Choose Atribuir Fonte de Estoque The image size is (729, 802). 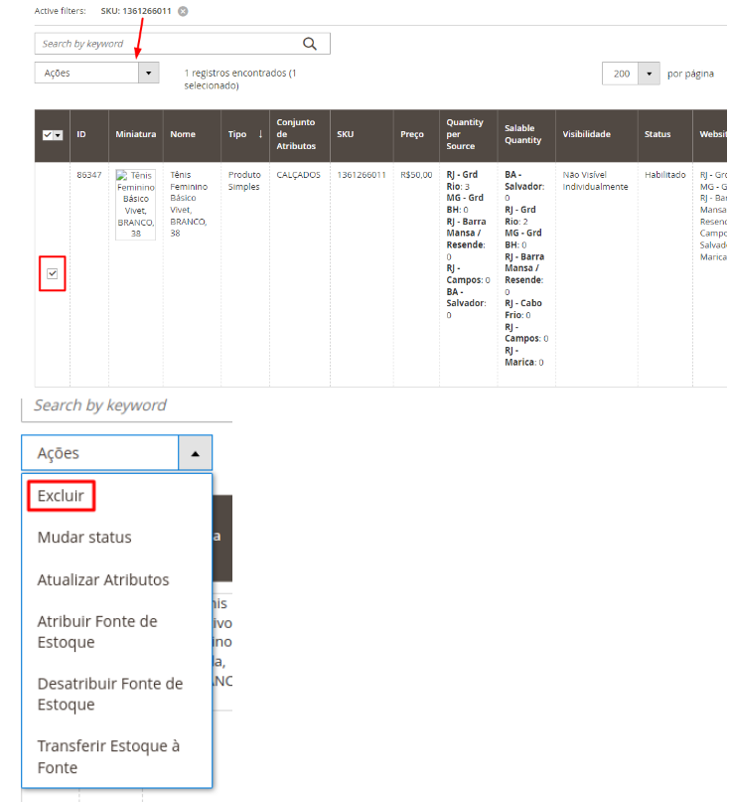click(x=97, y=631)
